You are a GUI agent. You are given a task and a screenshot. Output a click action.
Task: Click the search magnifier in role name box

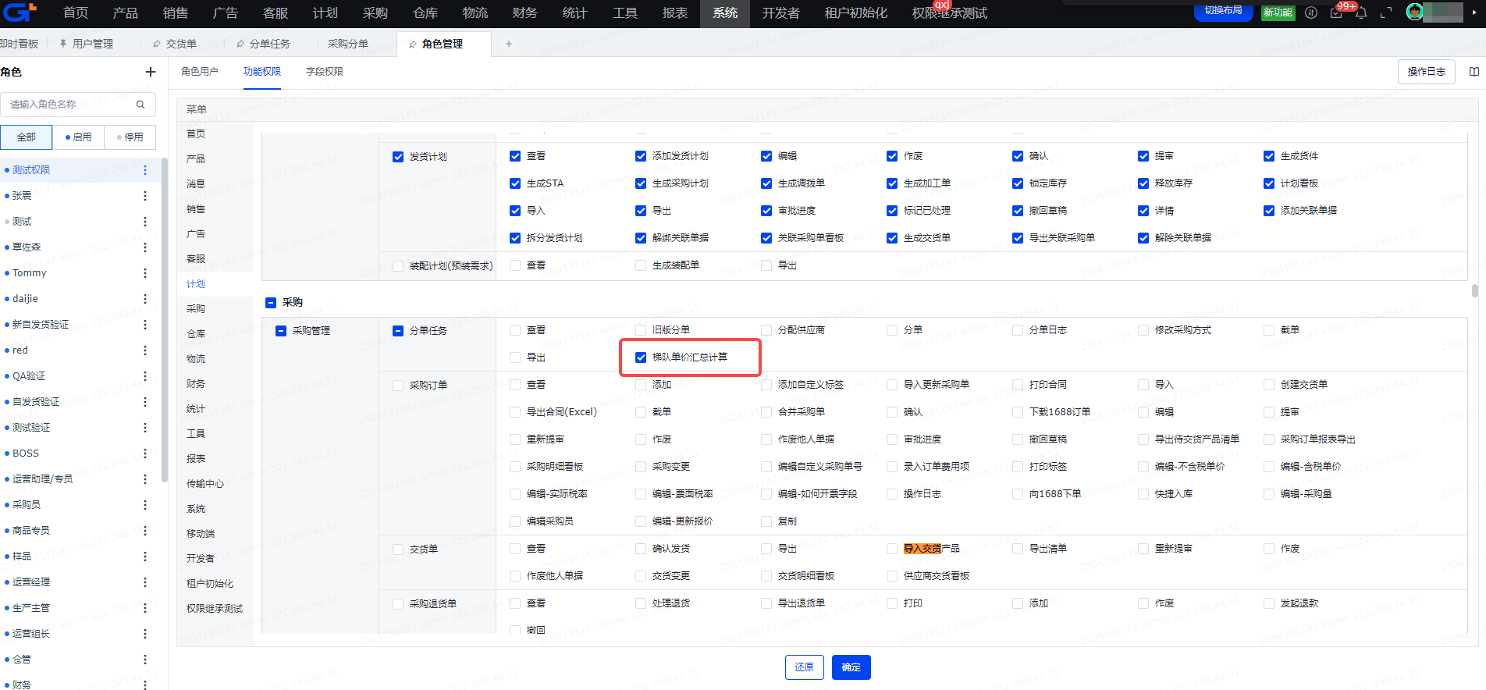click(x=140, y=105)
